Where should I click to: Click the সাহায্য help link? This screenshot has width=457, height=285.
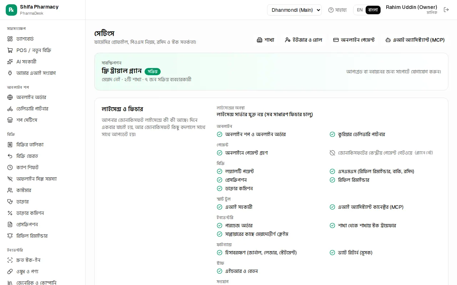337,10
